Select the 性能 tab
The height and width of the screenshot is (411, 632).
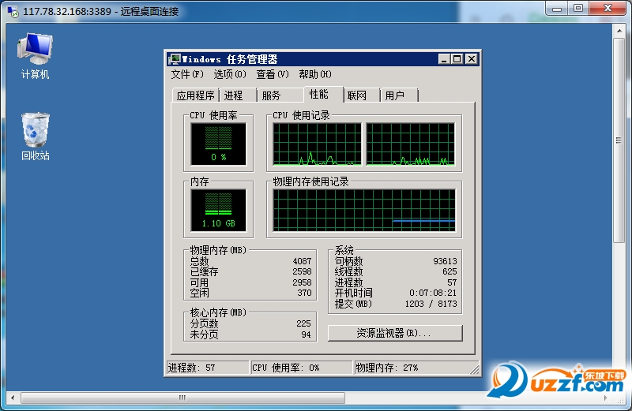323,94
